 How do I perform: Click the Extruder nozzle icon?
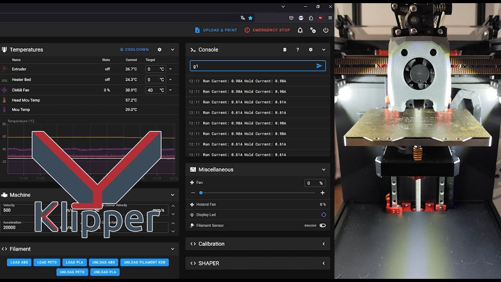[x=5, y=69]
